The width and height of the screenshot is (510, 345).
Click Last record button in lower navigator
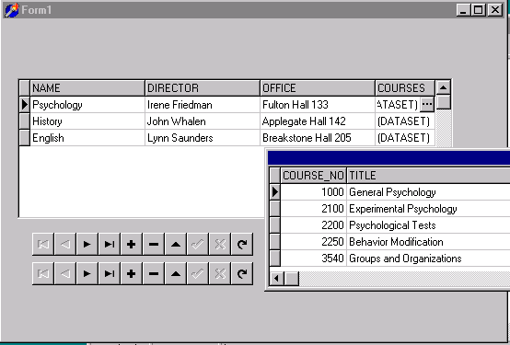pyautogui.click(x=110, y=273)
